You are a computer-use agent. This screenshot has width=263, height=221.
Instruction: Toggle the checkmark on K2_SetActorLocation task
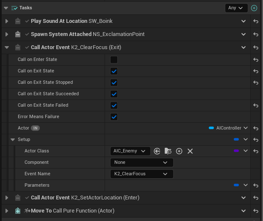(27, 198)
